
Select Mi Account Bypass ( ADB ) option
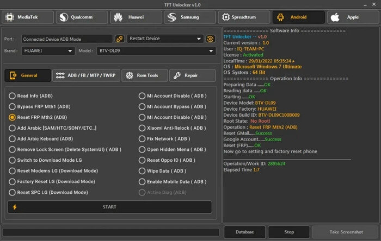(173, 106)
